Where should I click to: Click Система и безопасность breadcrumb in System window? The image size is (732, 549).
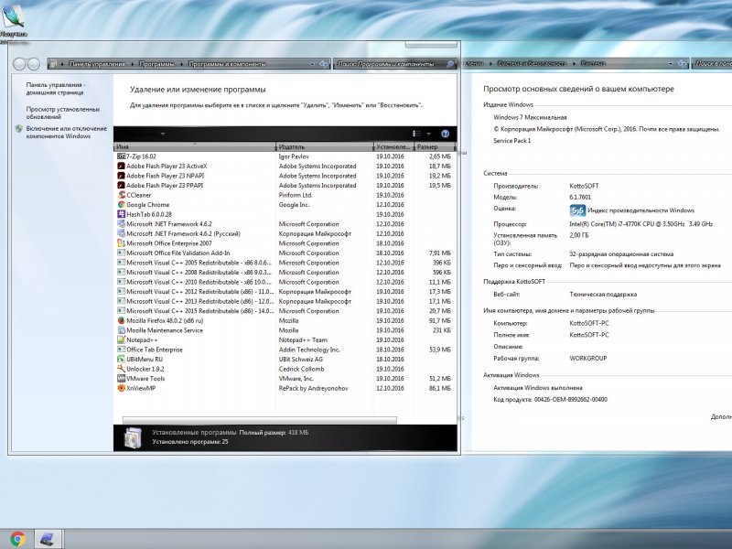(x=533, y=63)
